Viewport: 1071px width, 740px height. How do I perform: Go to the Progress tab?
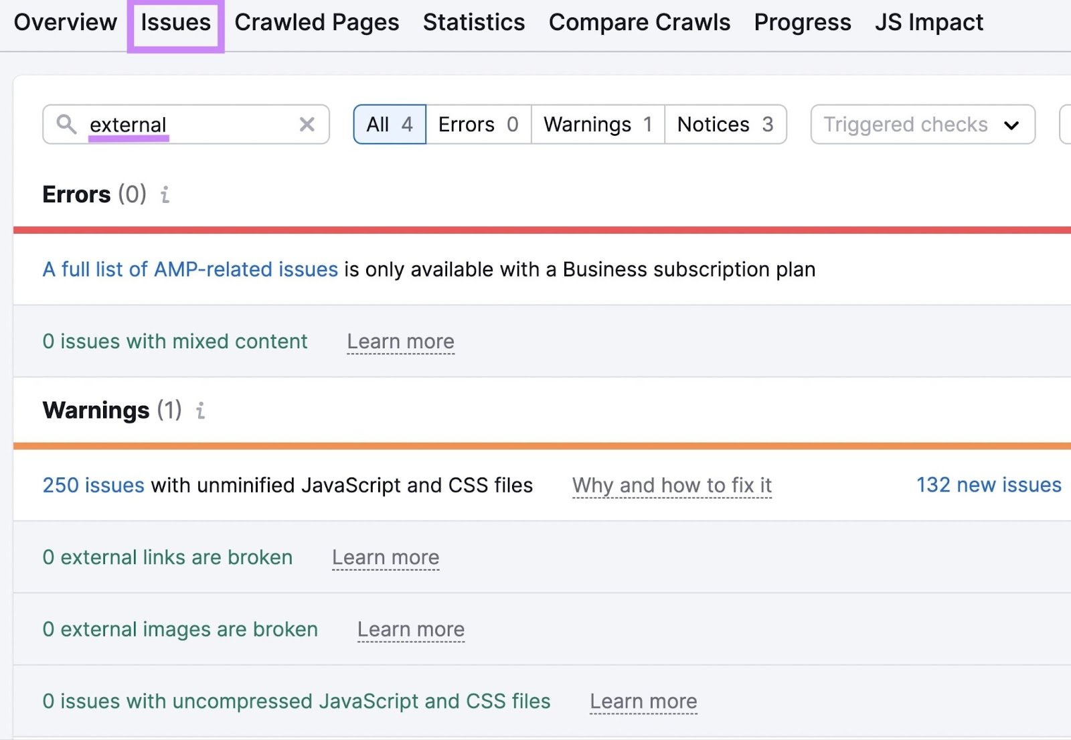pos(803,22)
